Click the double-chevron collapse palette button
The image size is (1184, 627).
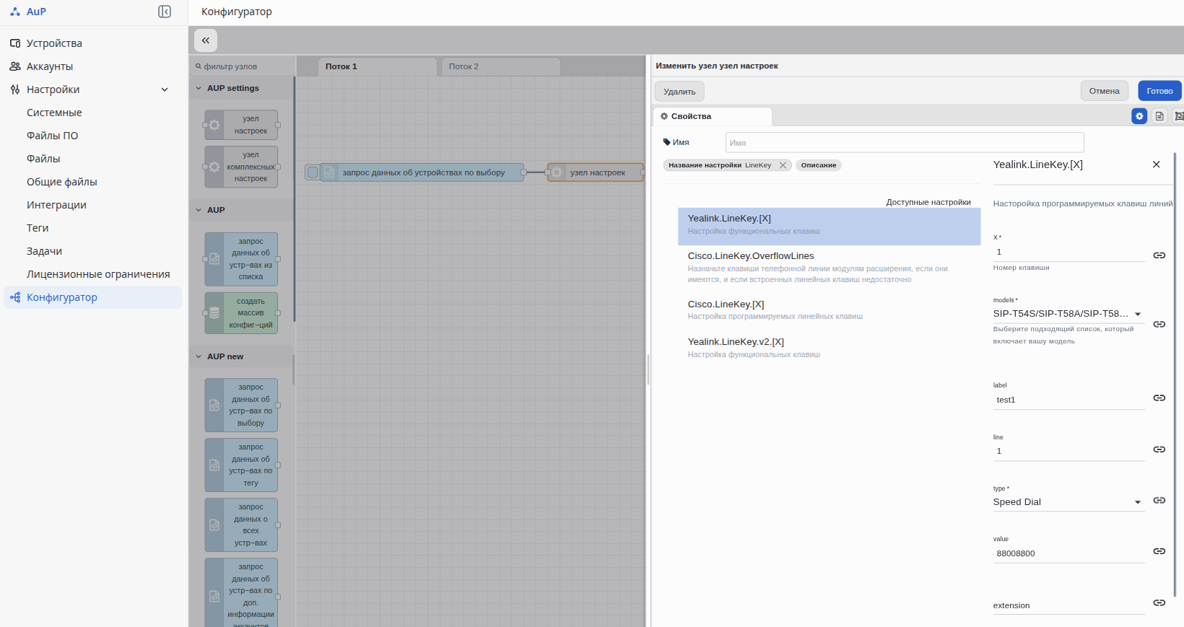point(206,40)
